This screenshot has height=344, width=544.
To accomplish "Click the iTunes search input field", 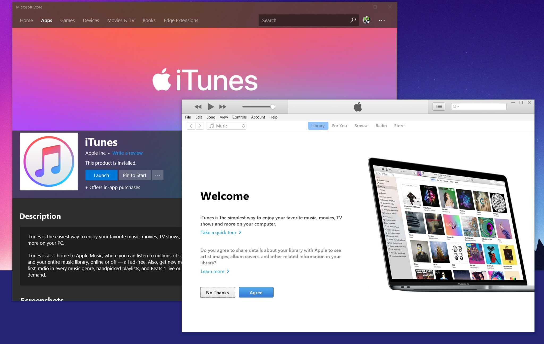I will [477, 106].
